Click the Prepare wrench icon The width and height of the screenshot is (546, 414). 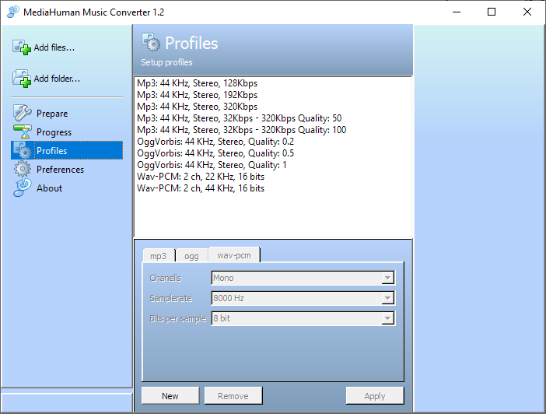point(23,113)
